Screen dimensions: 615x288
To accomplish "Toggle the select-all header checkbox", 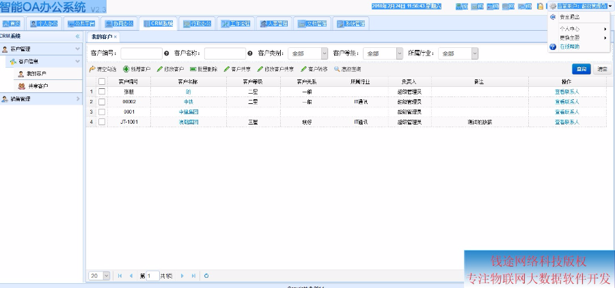I will pyautogui.click(x=102, y=81).
